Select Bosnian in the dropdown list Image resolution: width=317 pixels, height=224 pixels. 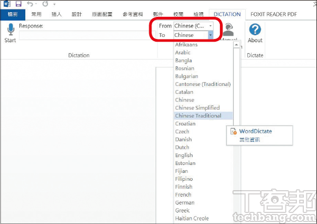(203, 68)
